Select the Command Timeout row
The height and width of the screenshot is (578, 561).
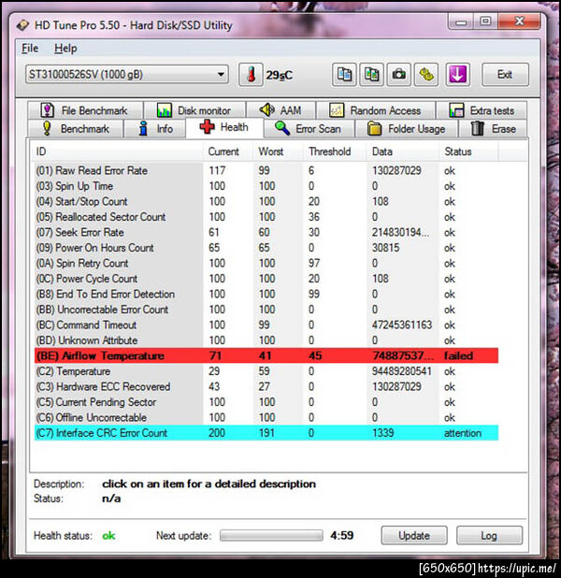point(266,325)
